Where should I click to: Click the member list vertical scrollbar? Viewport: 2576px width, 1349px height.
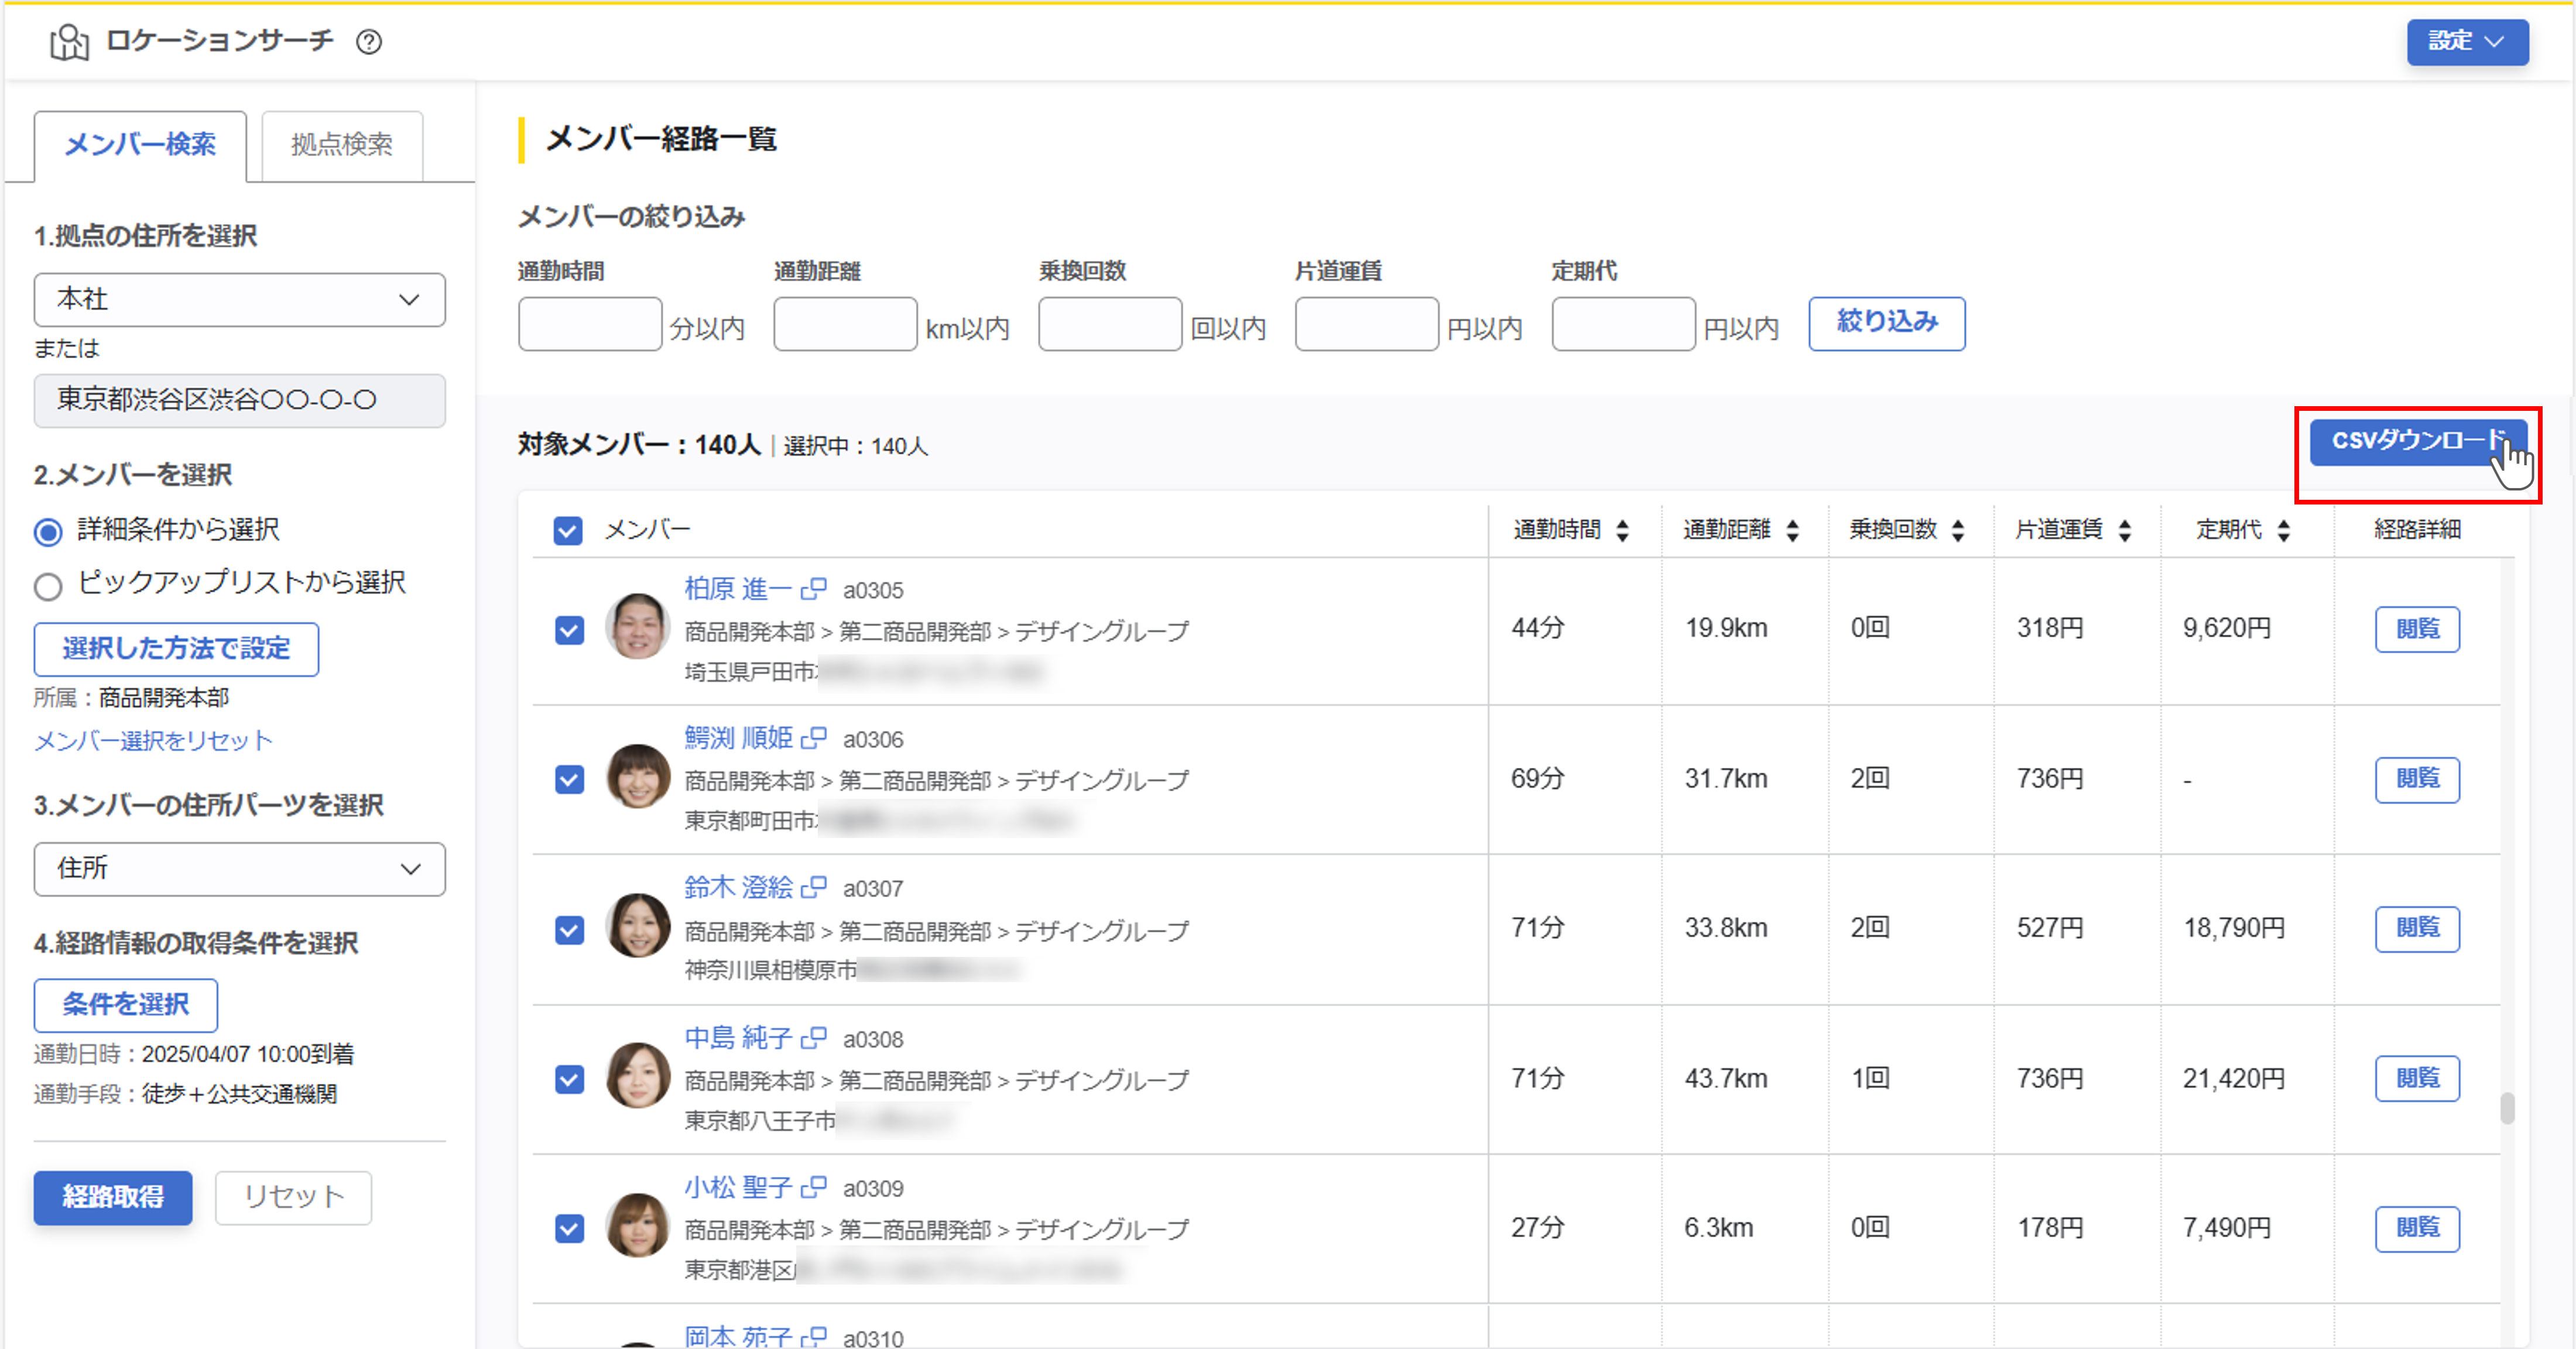pos(2506,1108)
